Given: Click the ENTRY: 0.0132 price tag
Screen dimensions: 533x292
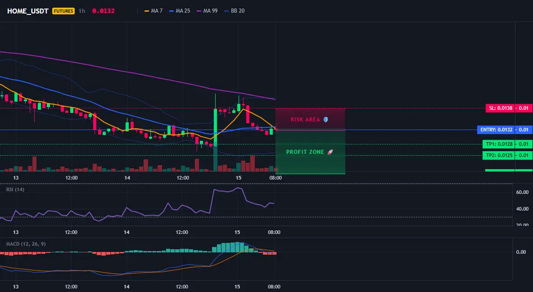Looking at the screenshot, I should [x=496, y=130].
